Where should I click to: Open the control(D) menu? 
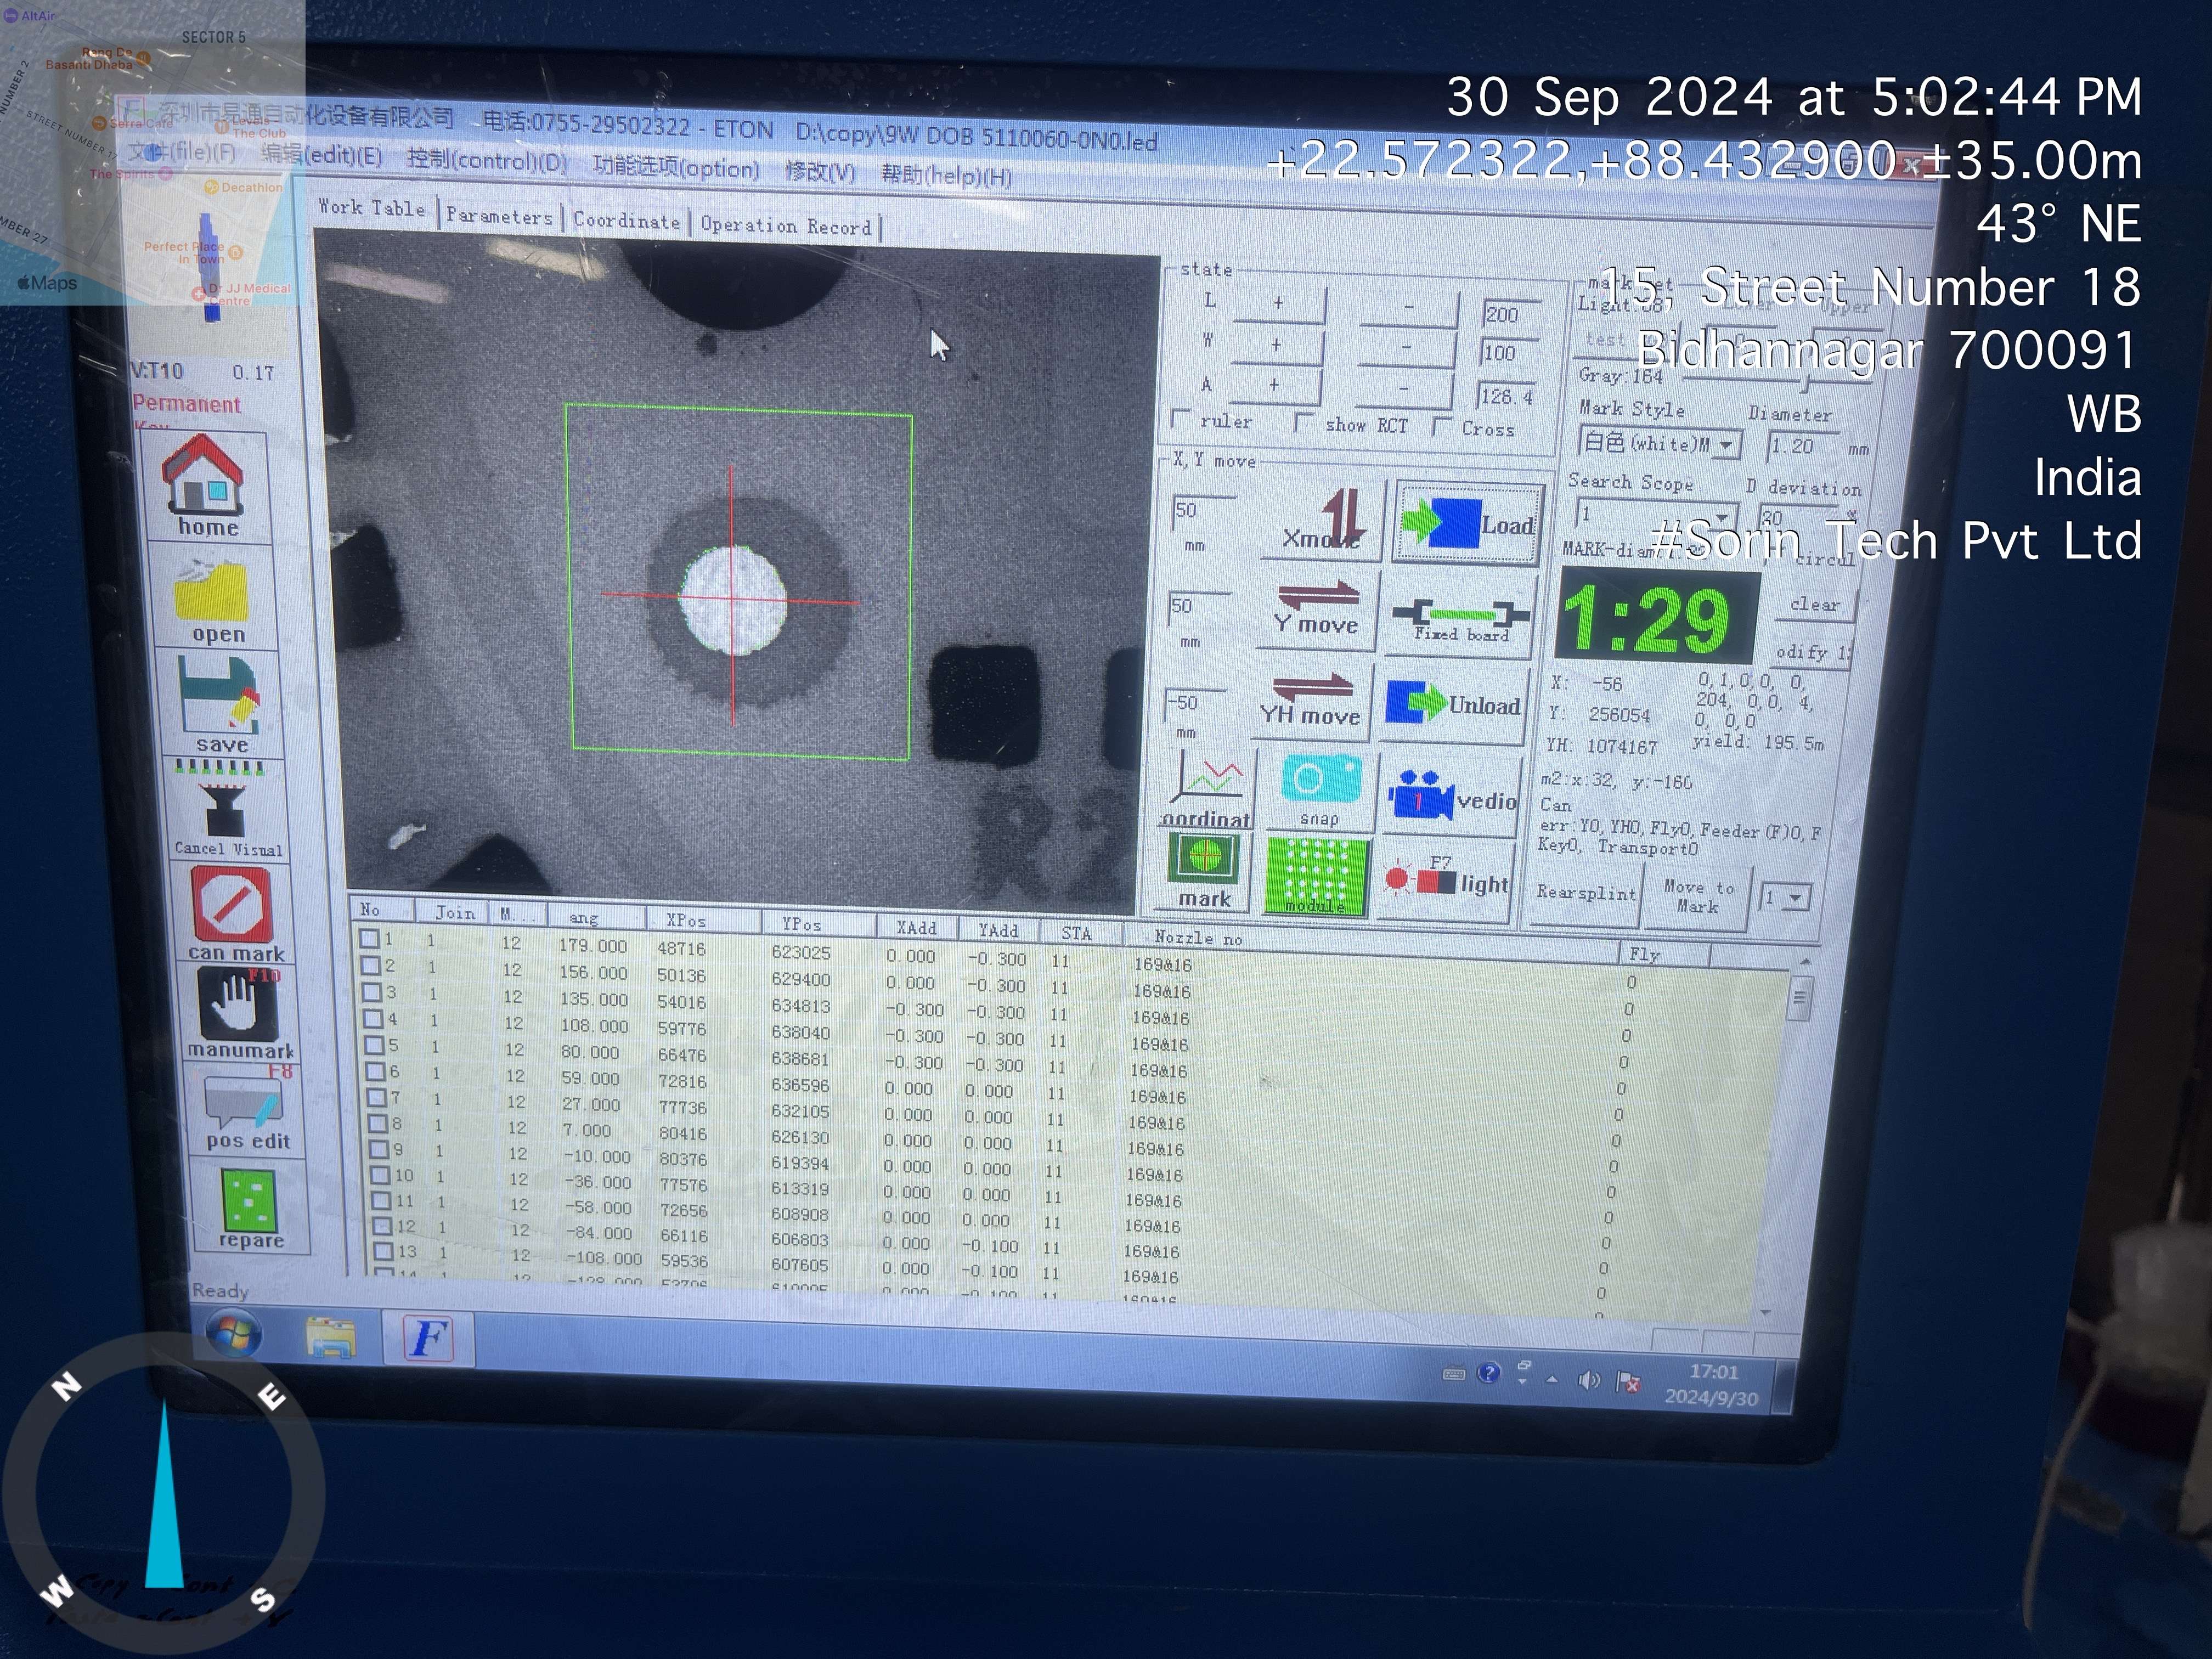pos(487,161)
